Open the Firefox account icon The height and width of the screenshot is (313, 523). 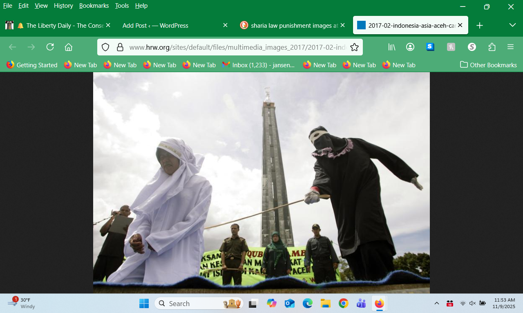point(410,47)
